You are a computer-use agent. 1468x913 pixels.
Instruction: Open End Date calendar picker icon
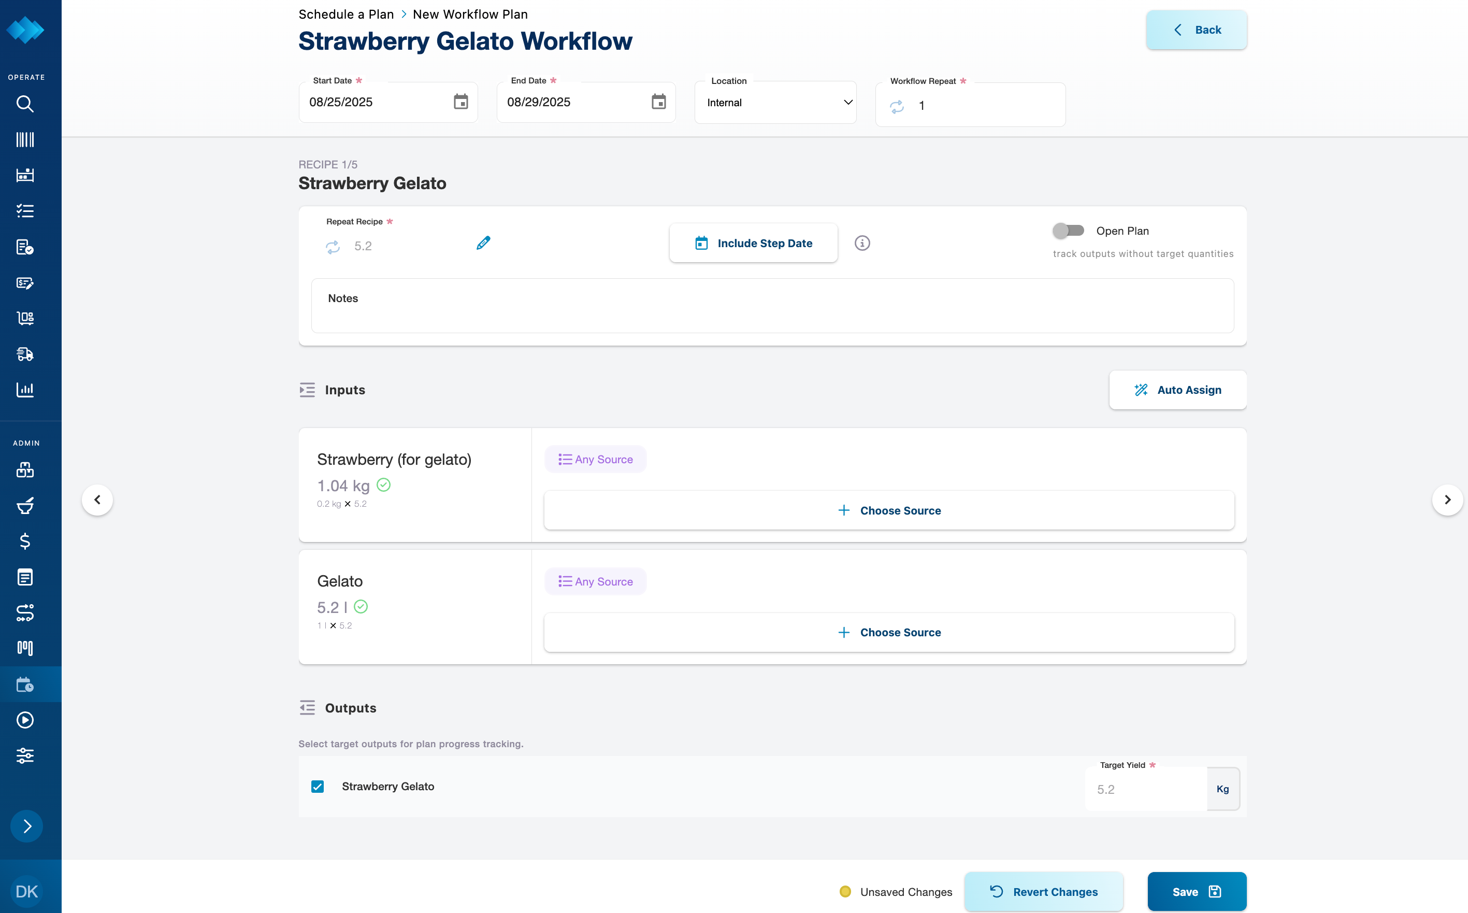pyautogui.click(x=658, y=102)
